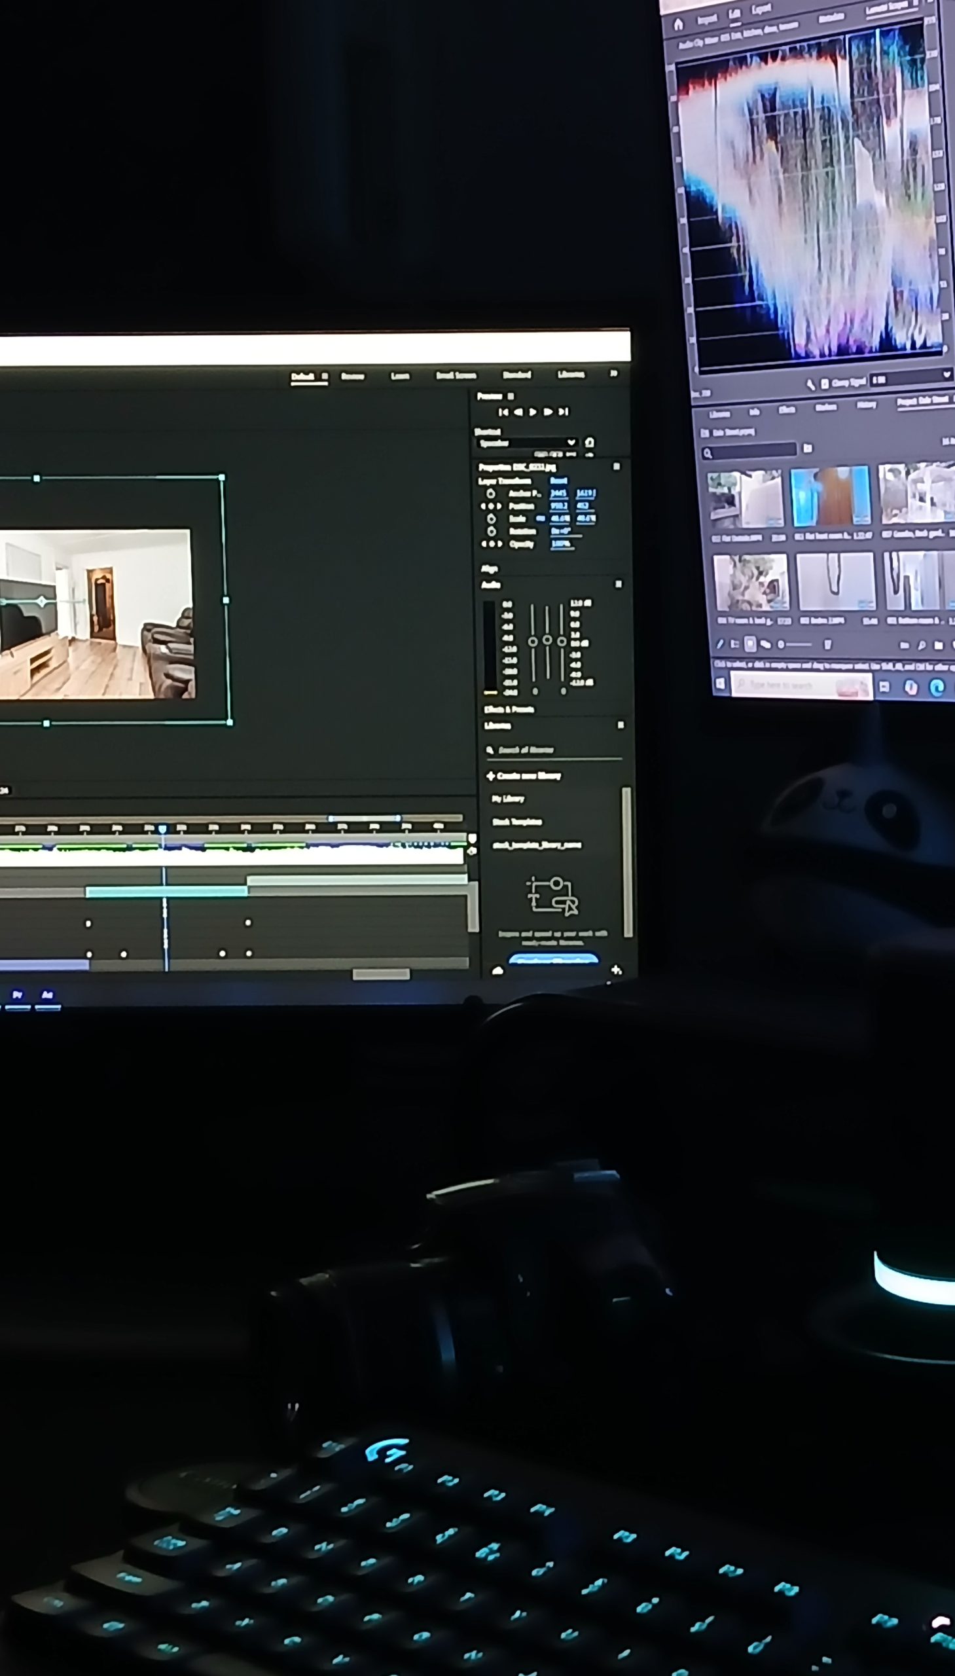The width and height of the screenshot is (955, 1676).
Task: Switch to the Small Screen workspace
Action: tap(456, 375)
